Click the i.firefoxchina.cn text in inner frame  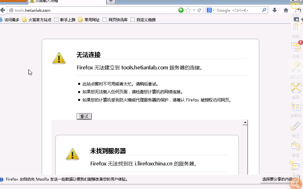coord(154,164)
